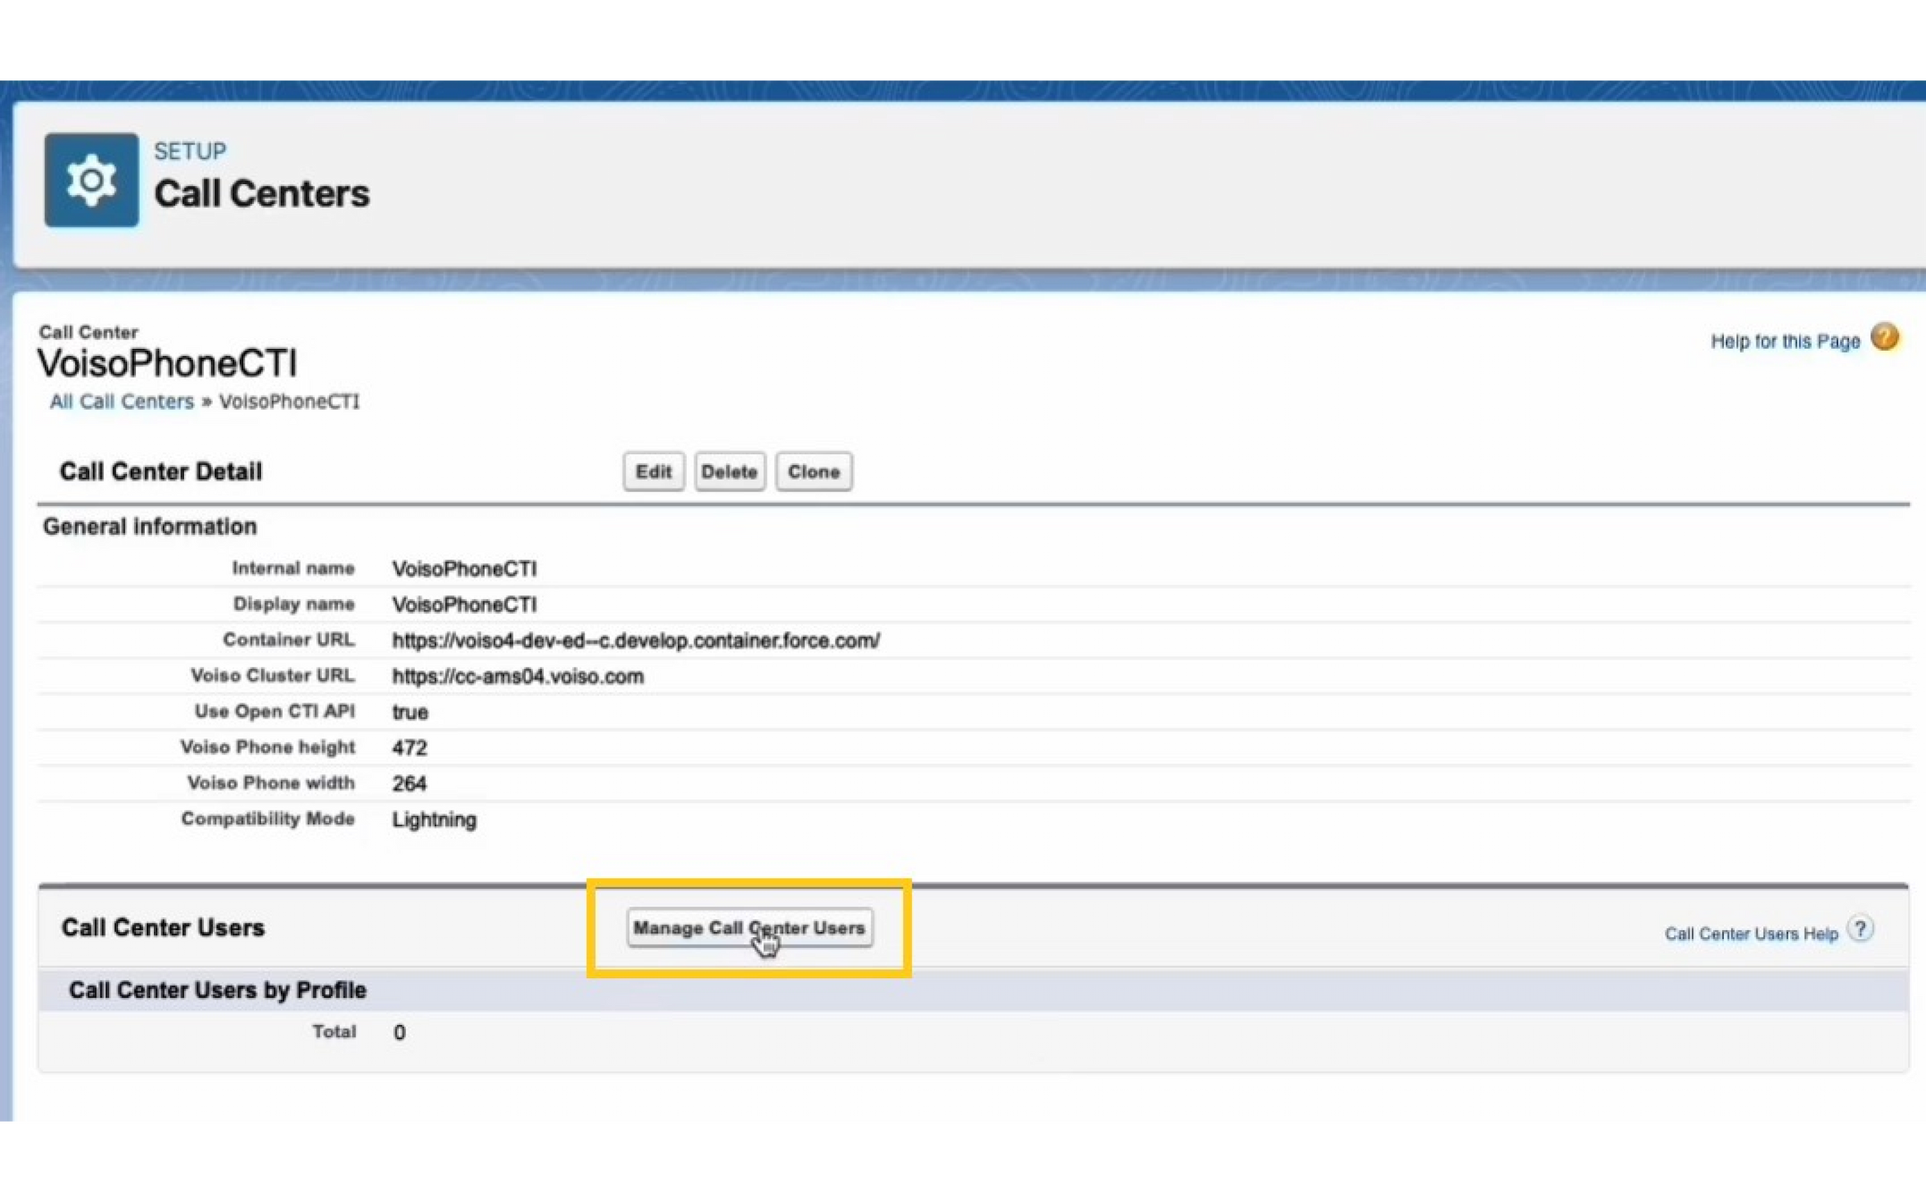
Task: Click the Call Centers page title
Action: tap(262, 194)
